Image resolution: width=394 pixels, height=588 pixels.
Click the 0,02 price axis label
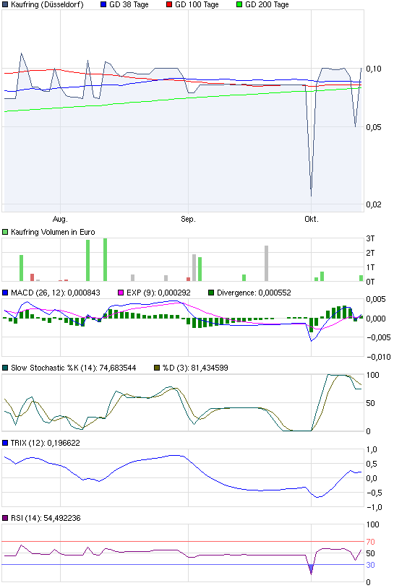coord(374,204)
